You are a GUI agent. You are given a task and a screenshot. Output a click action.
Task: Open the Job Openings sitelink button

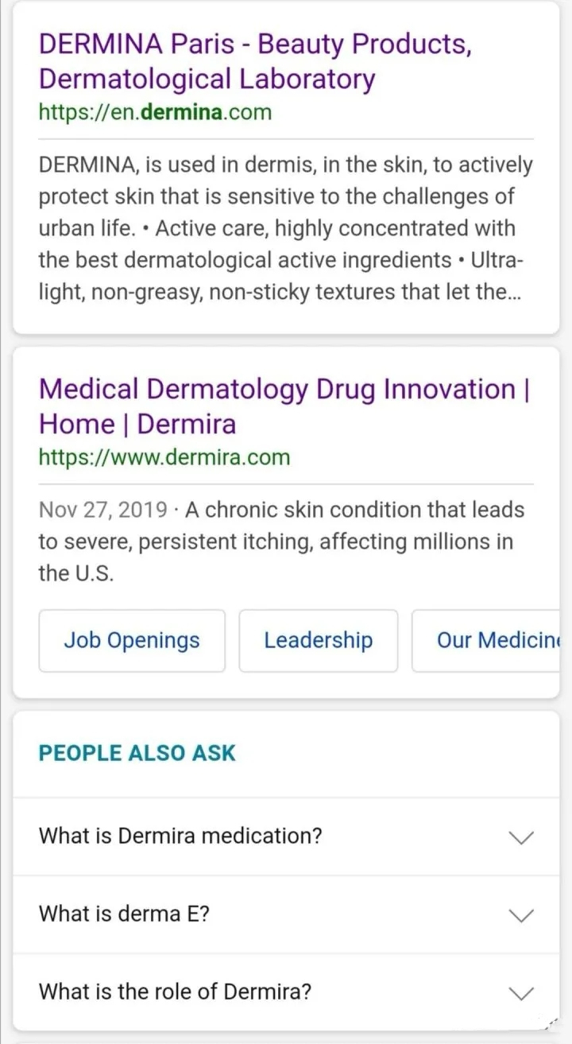point(132,640)
